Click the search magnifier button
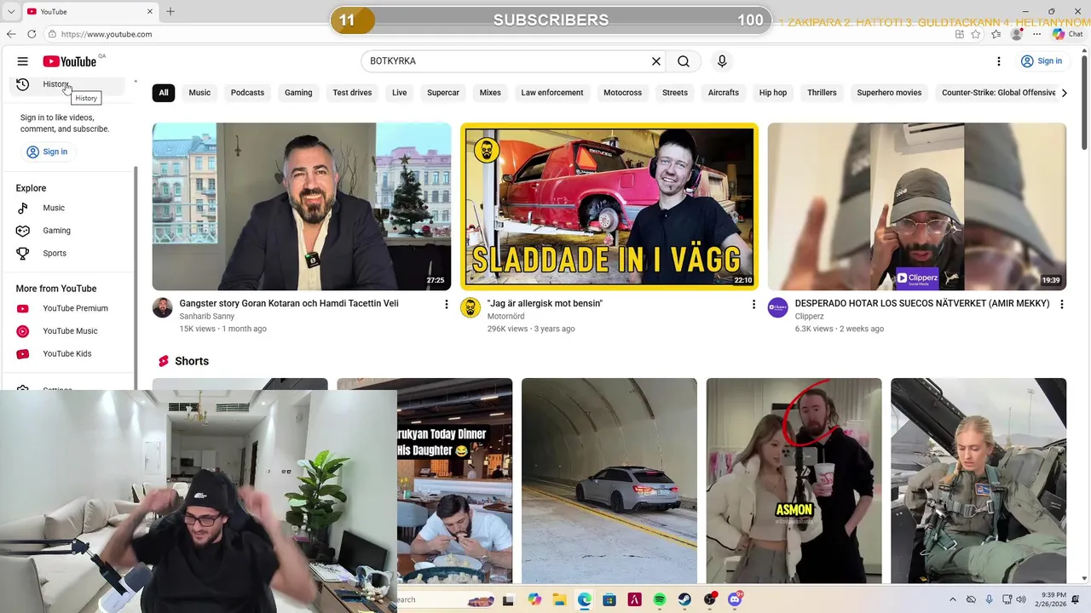The width and height of the screenshot is (1091, 613). [x=684, y=61]
